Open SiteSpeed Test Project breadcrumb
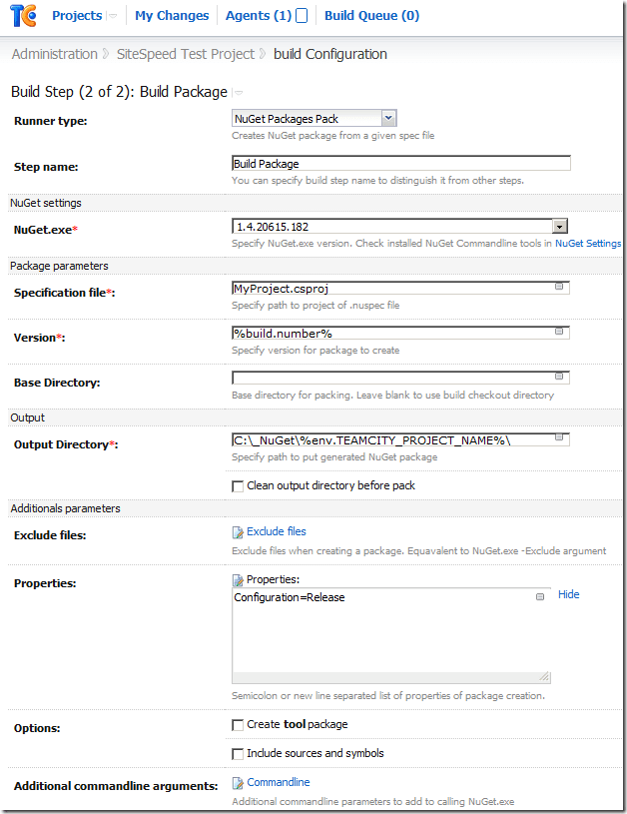This screenshot has height=814, width=627. [186, 54]
